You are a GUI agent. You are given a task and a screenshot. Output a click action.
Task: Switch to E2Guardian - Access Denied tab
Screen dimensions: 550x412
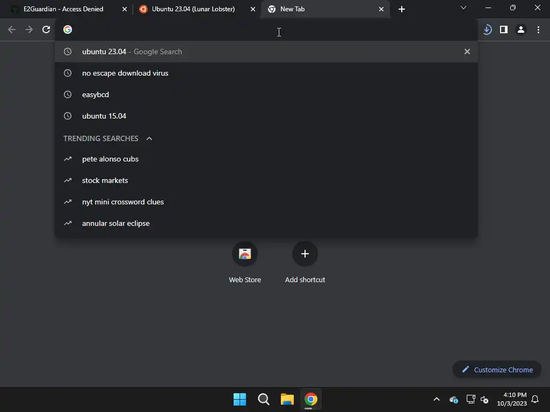[x=63, y=9]
